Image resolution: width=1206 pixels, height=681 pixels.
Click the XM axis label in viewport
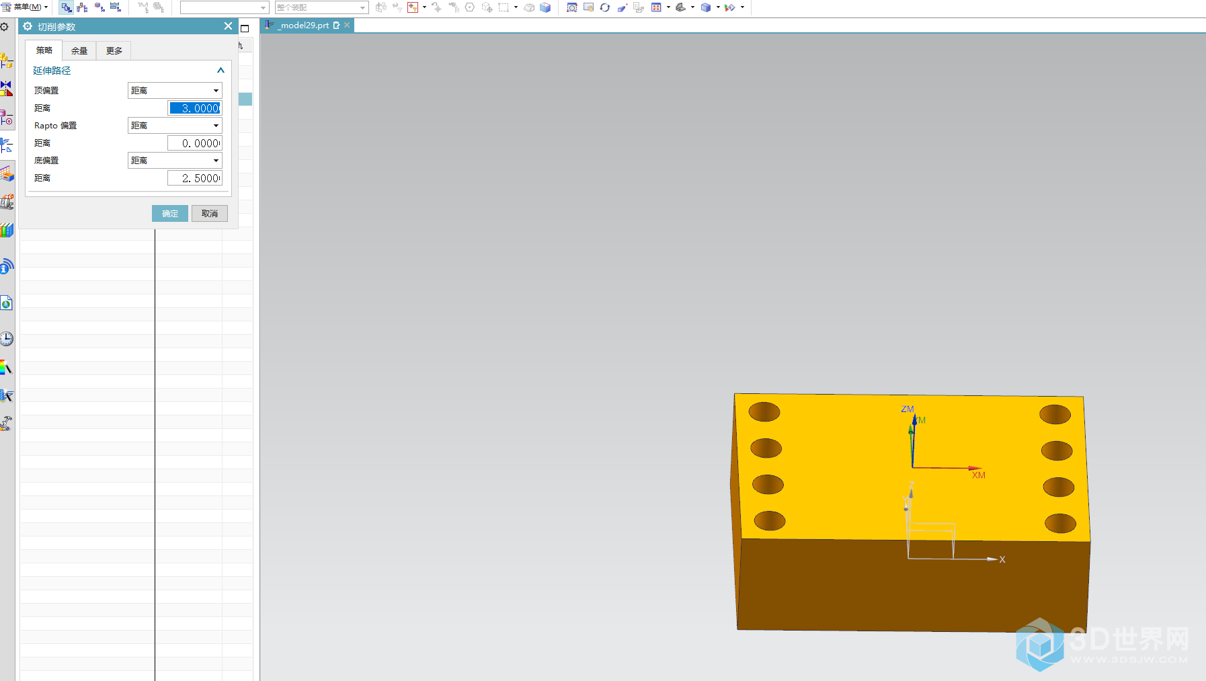pyautogui.click(x=978, y=475)
